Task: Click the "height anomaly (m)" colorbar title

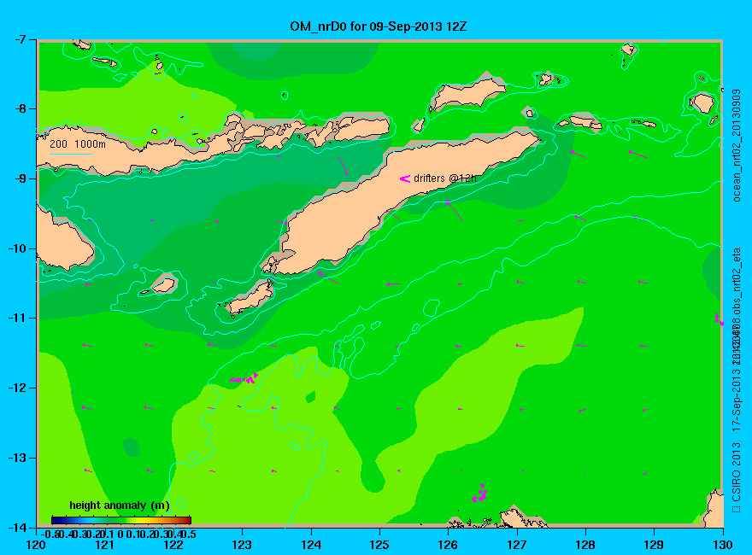Action: [x=120, y=505]
